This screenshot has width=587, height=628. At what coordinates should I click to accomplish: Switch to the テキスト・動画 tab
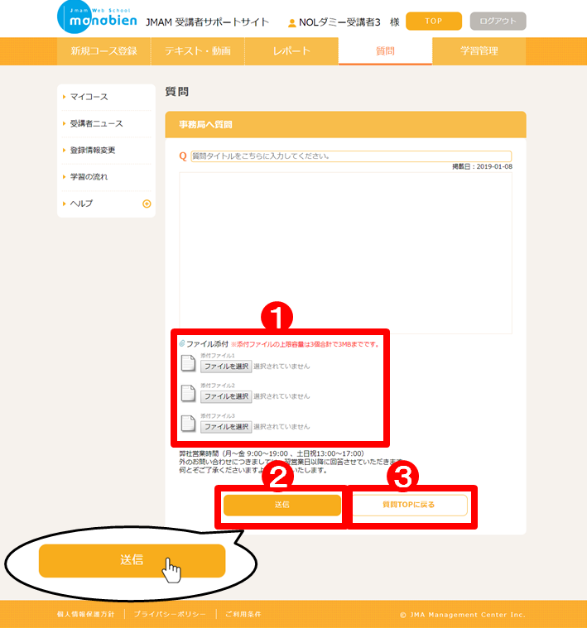[198, 51]
